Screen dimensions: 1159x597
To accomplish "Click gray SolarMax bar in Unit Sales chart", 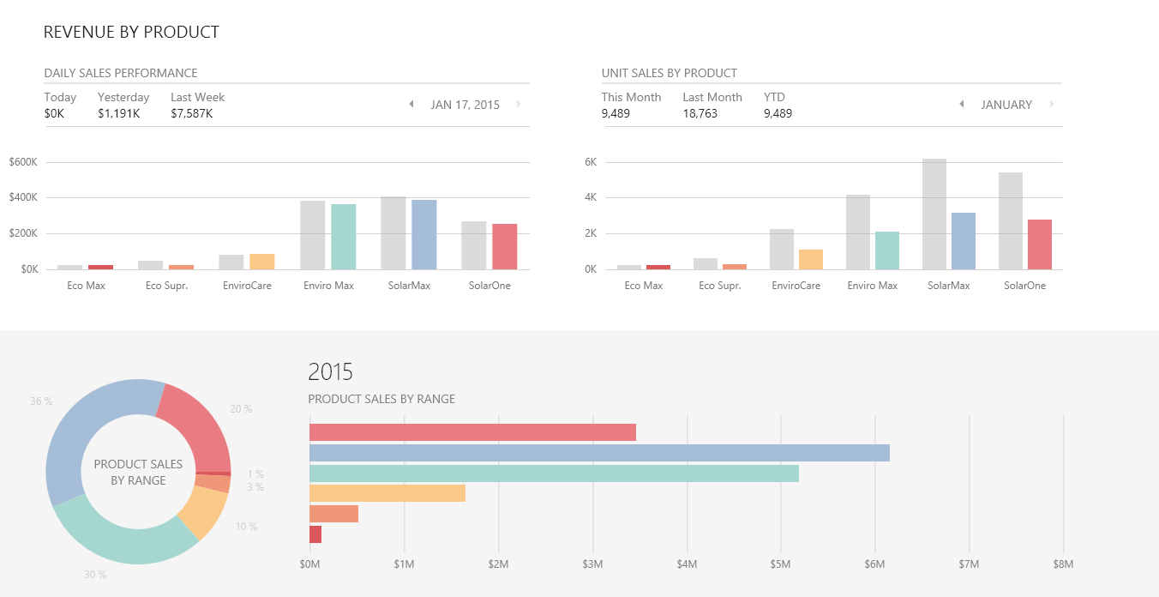I will click(934, 214).
